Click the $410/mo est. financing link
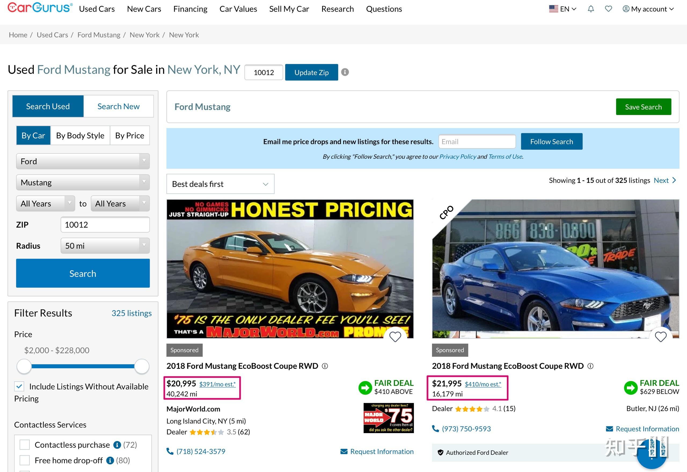Image resolution: width=687 pixels, height=472 pixels. click(483, 384)
